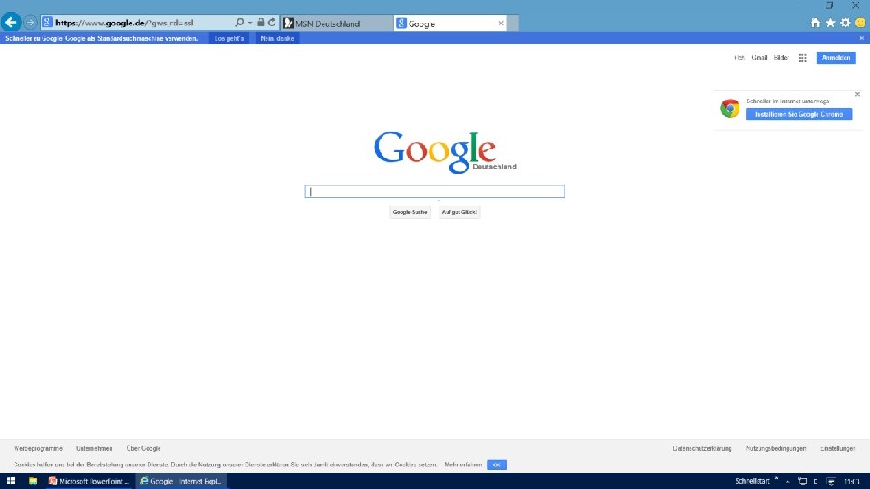Open the Bilder link
Viewport: 870px width, 489px height.
pos(781,58)
